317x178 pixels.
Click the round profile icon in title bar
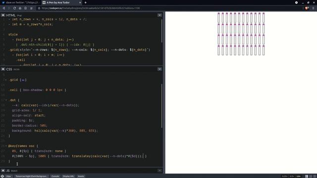tap(296, 2)
